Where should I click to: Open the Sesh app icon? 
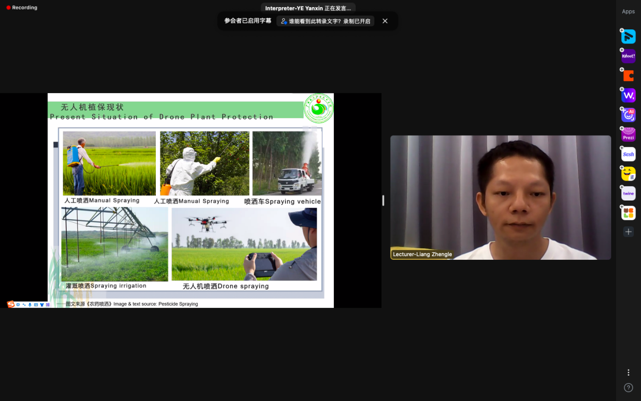click(628, 154)
